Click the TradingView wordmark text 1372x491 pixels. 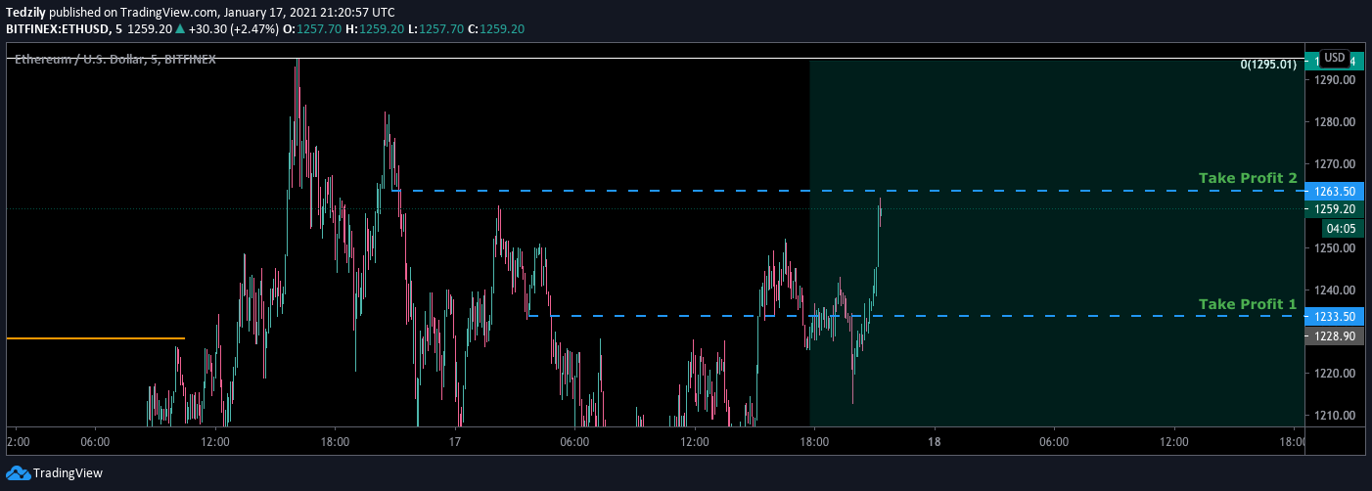pyautogui.click(x=68, y=473)
